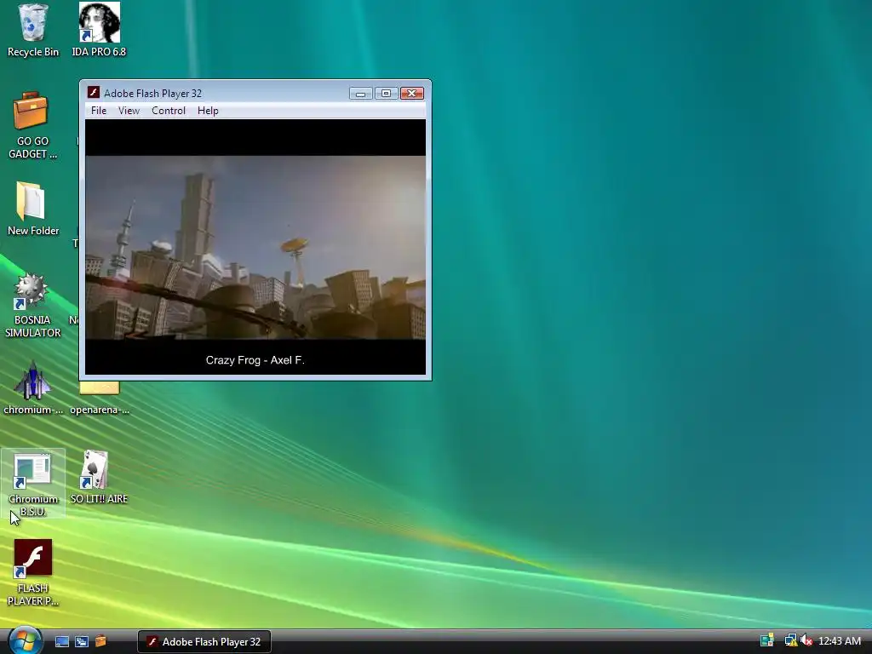Click Show Desktop in Quick Launch
Viewport: 872px width, 654px height.
click(x=62, y=642)
